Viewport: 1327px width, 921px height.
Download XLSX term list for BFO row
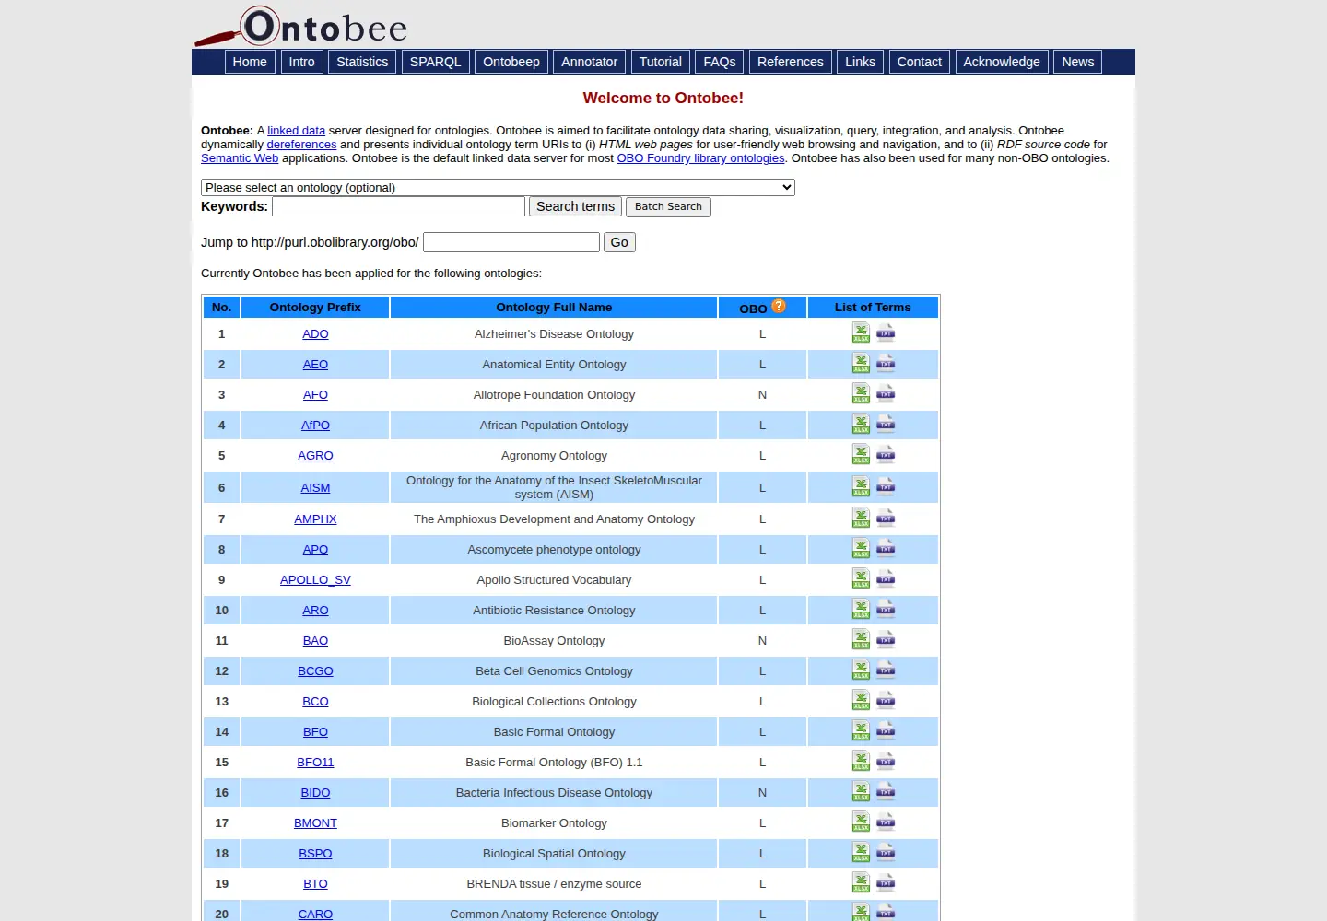pyautogui.click(x=861, y=730)
